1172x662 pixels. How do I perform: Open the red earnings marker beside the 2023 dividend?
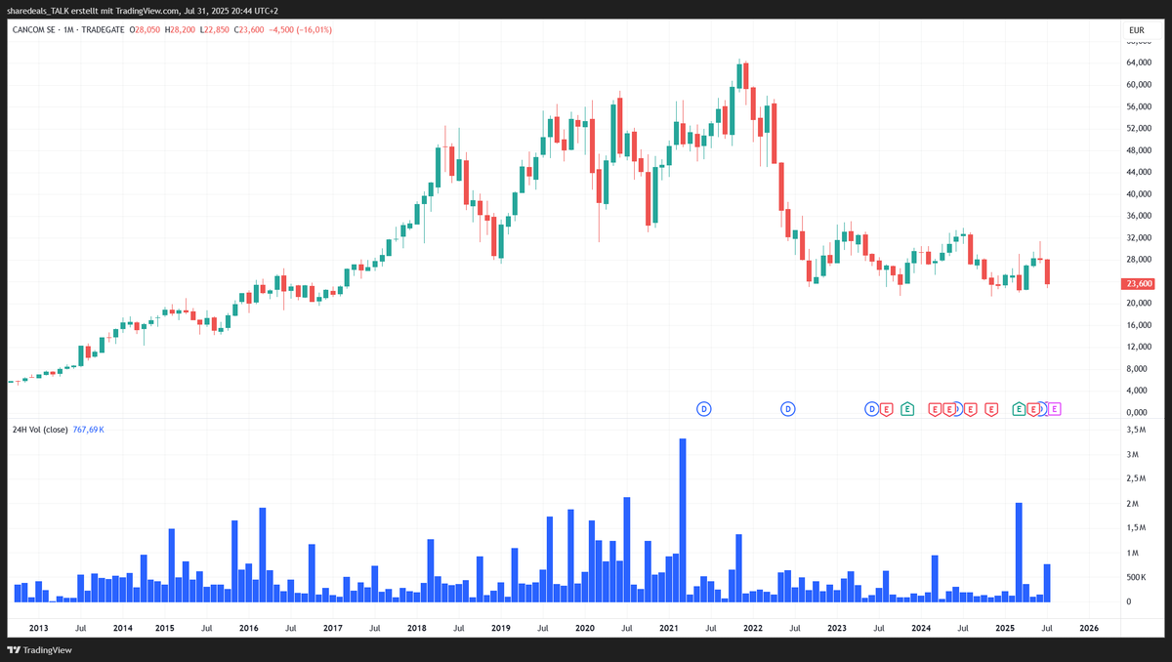[886, 409]
